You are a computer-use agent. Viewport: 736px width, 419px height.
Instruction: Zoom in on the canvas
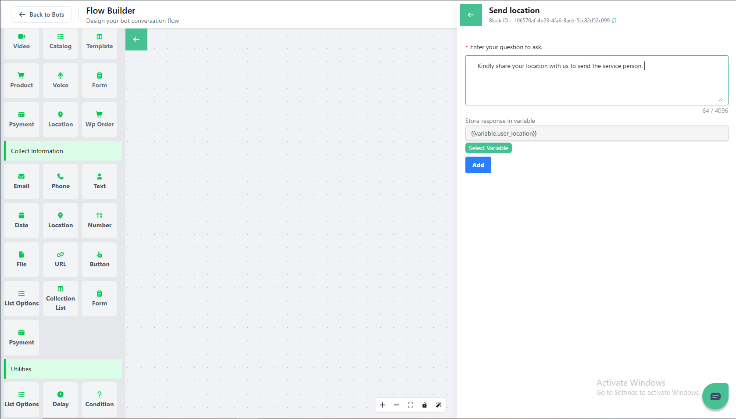382,405
